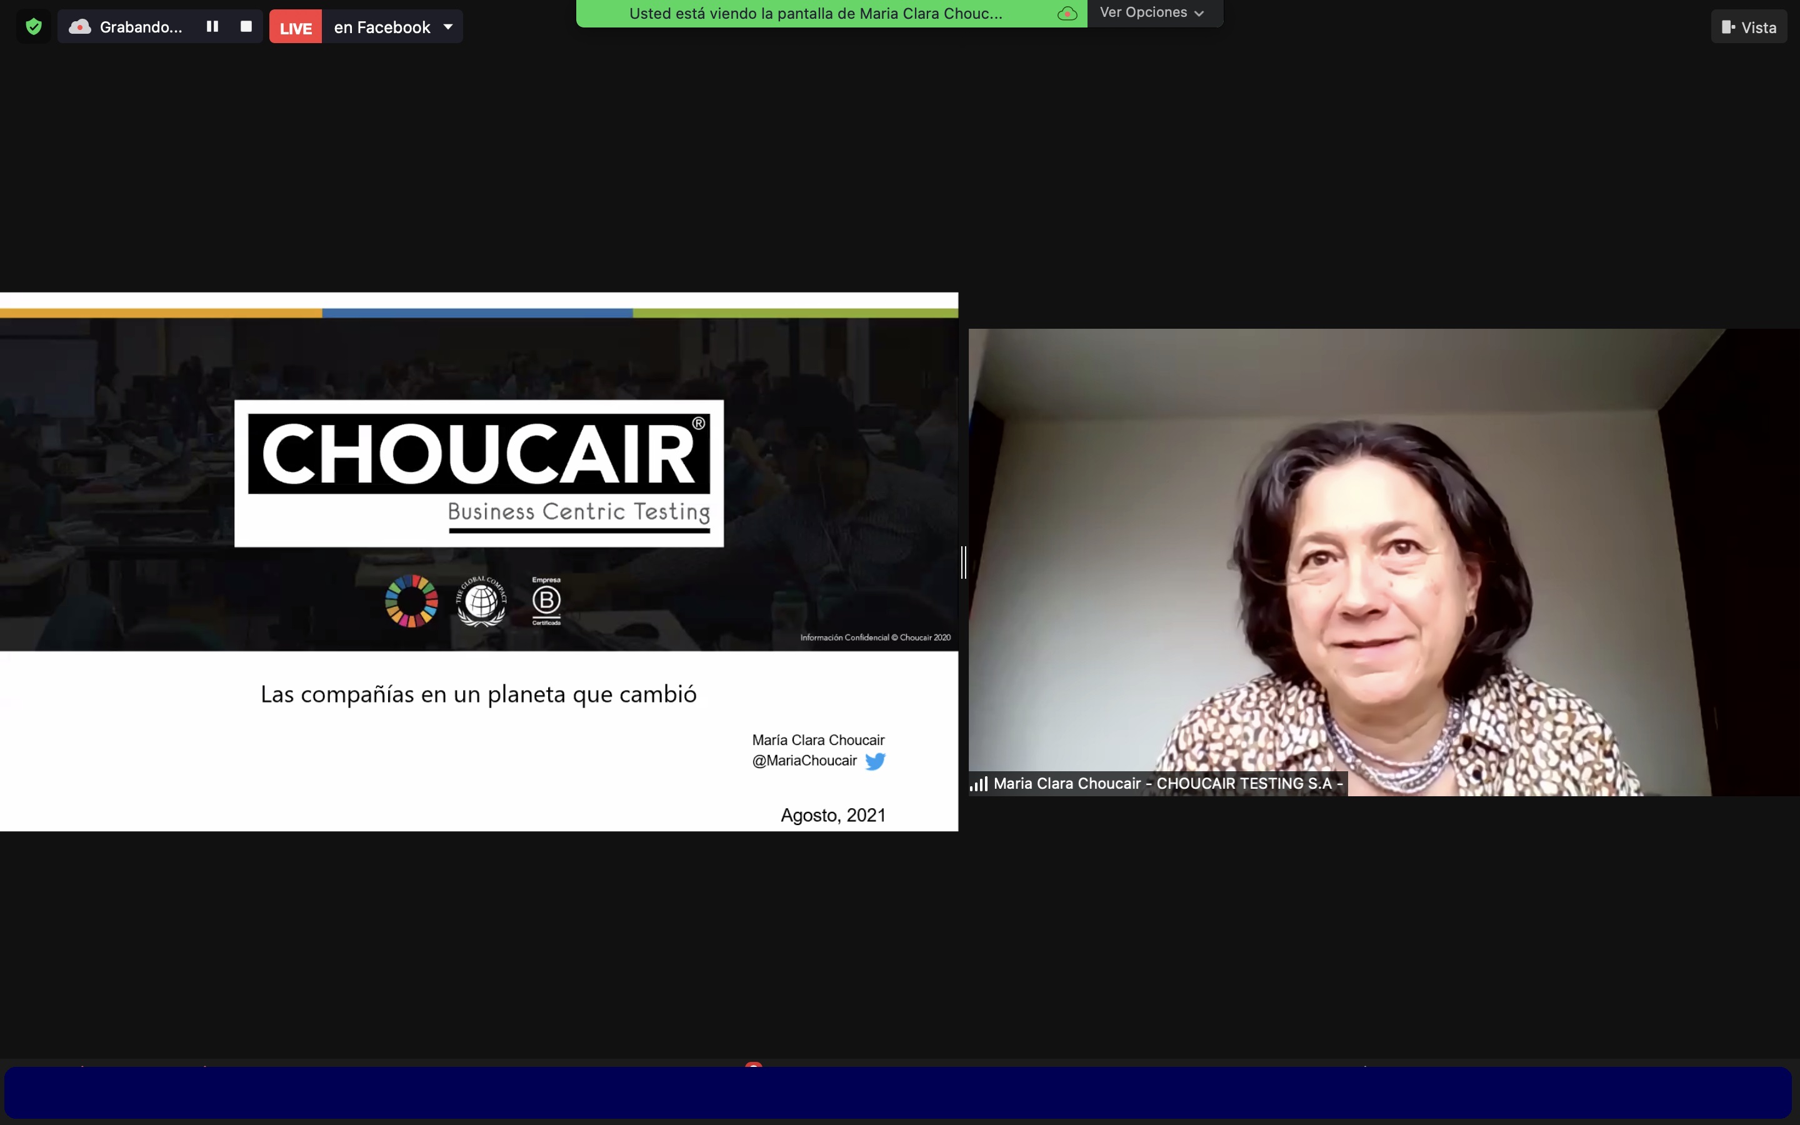Image resolution: width=1800 pixels, height=1125 pixels.
Task: Click the Empresa B Certificada icon
Action: point(547,601)
